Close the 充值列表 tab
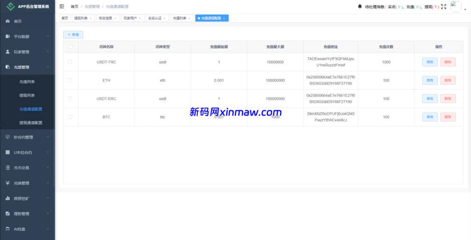The width and height of the screenshot is (471, 240). 189,18
